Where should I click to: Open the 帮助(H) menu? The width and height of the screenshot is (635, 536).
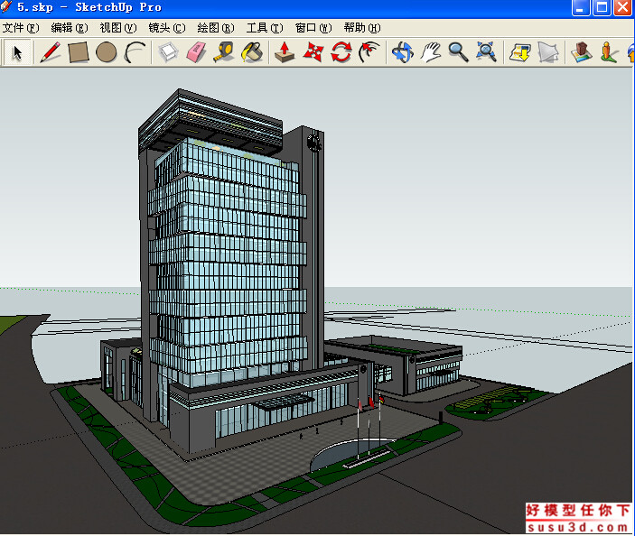coord(362,28)
